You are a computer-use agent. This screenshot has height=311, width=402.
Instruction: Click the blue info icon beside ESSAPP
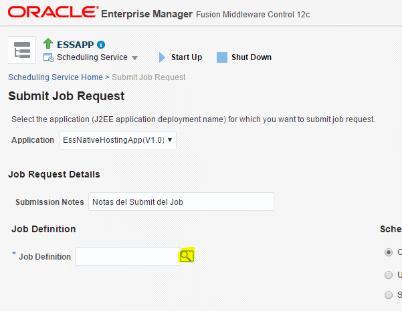click(x=101, y=45)
